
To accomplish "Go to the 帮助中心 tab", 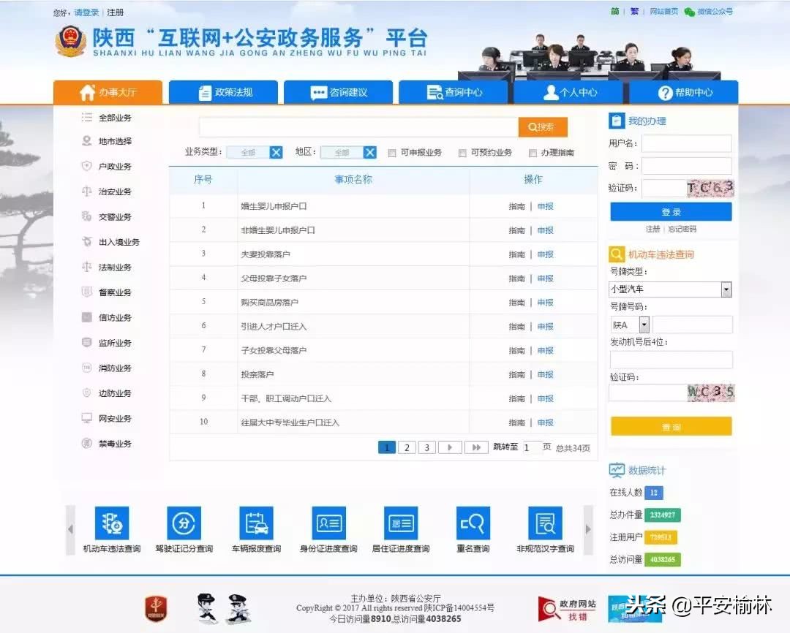I will click(x=684, y=92).
